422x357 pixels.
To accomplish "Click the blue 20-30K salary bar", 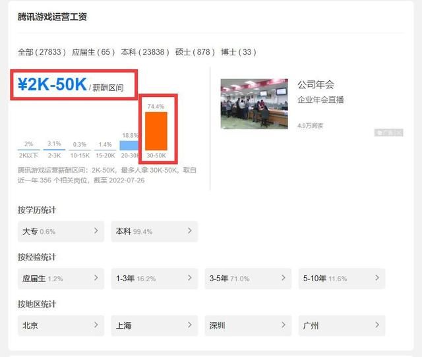I will tap(129, 146).
